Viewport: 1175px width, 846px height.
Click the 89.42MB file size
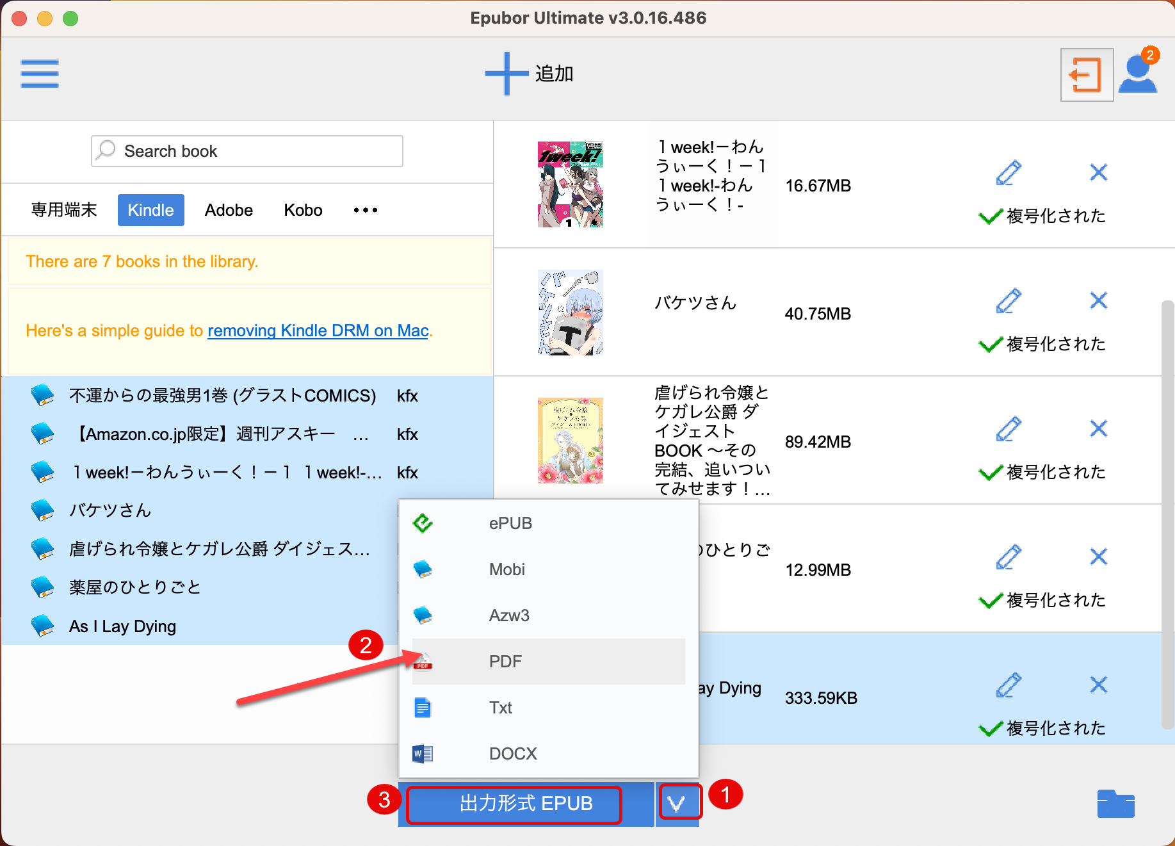tap(818, 442)
